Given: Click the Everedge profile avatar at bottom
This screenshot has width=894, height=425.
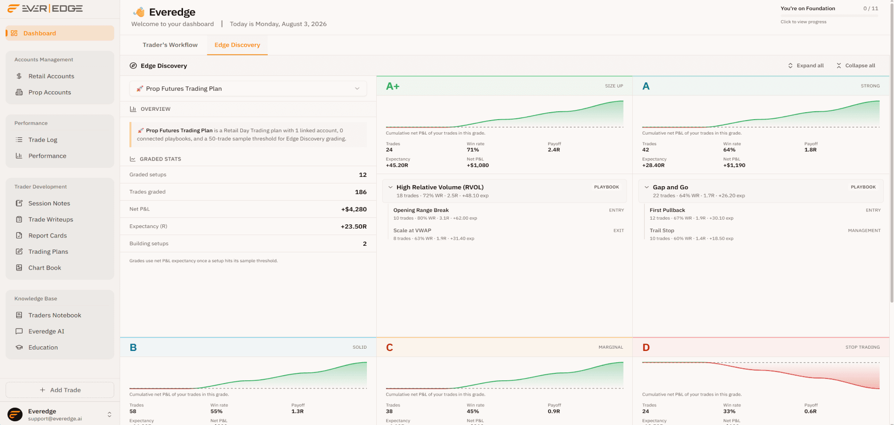Looking at the screenshot, I should 15,414.
